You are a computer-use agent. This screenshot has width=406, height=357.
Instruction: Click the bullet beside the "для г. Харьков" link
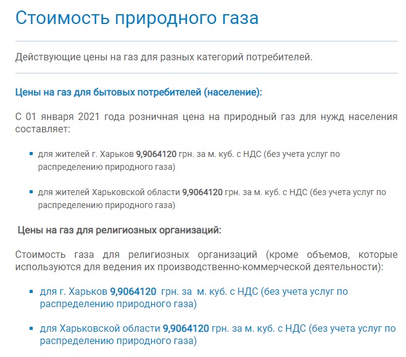coord(31,291)
